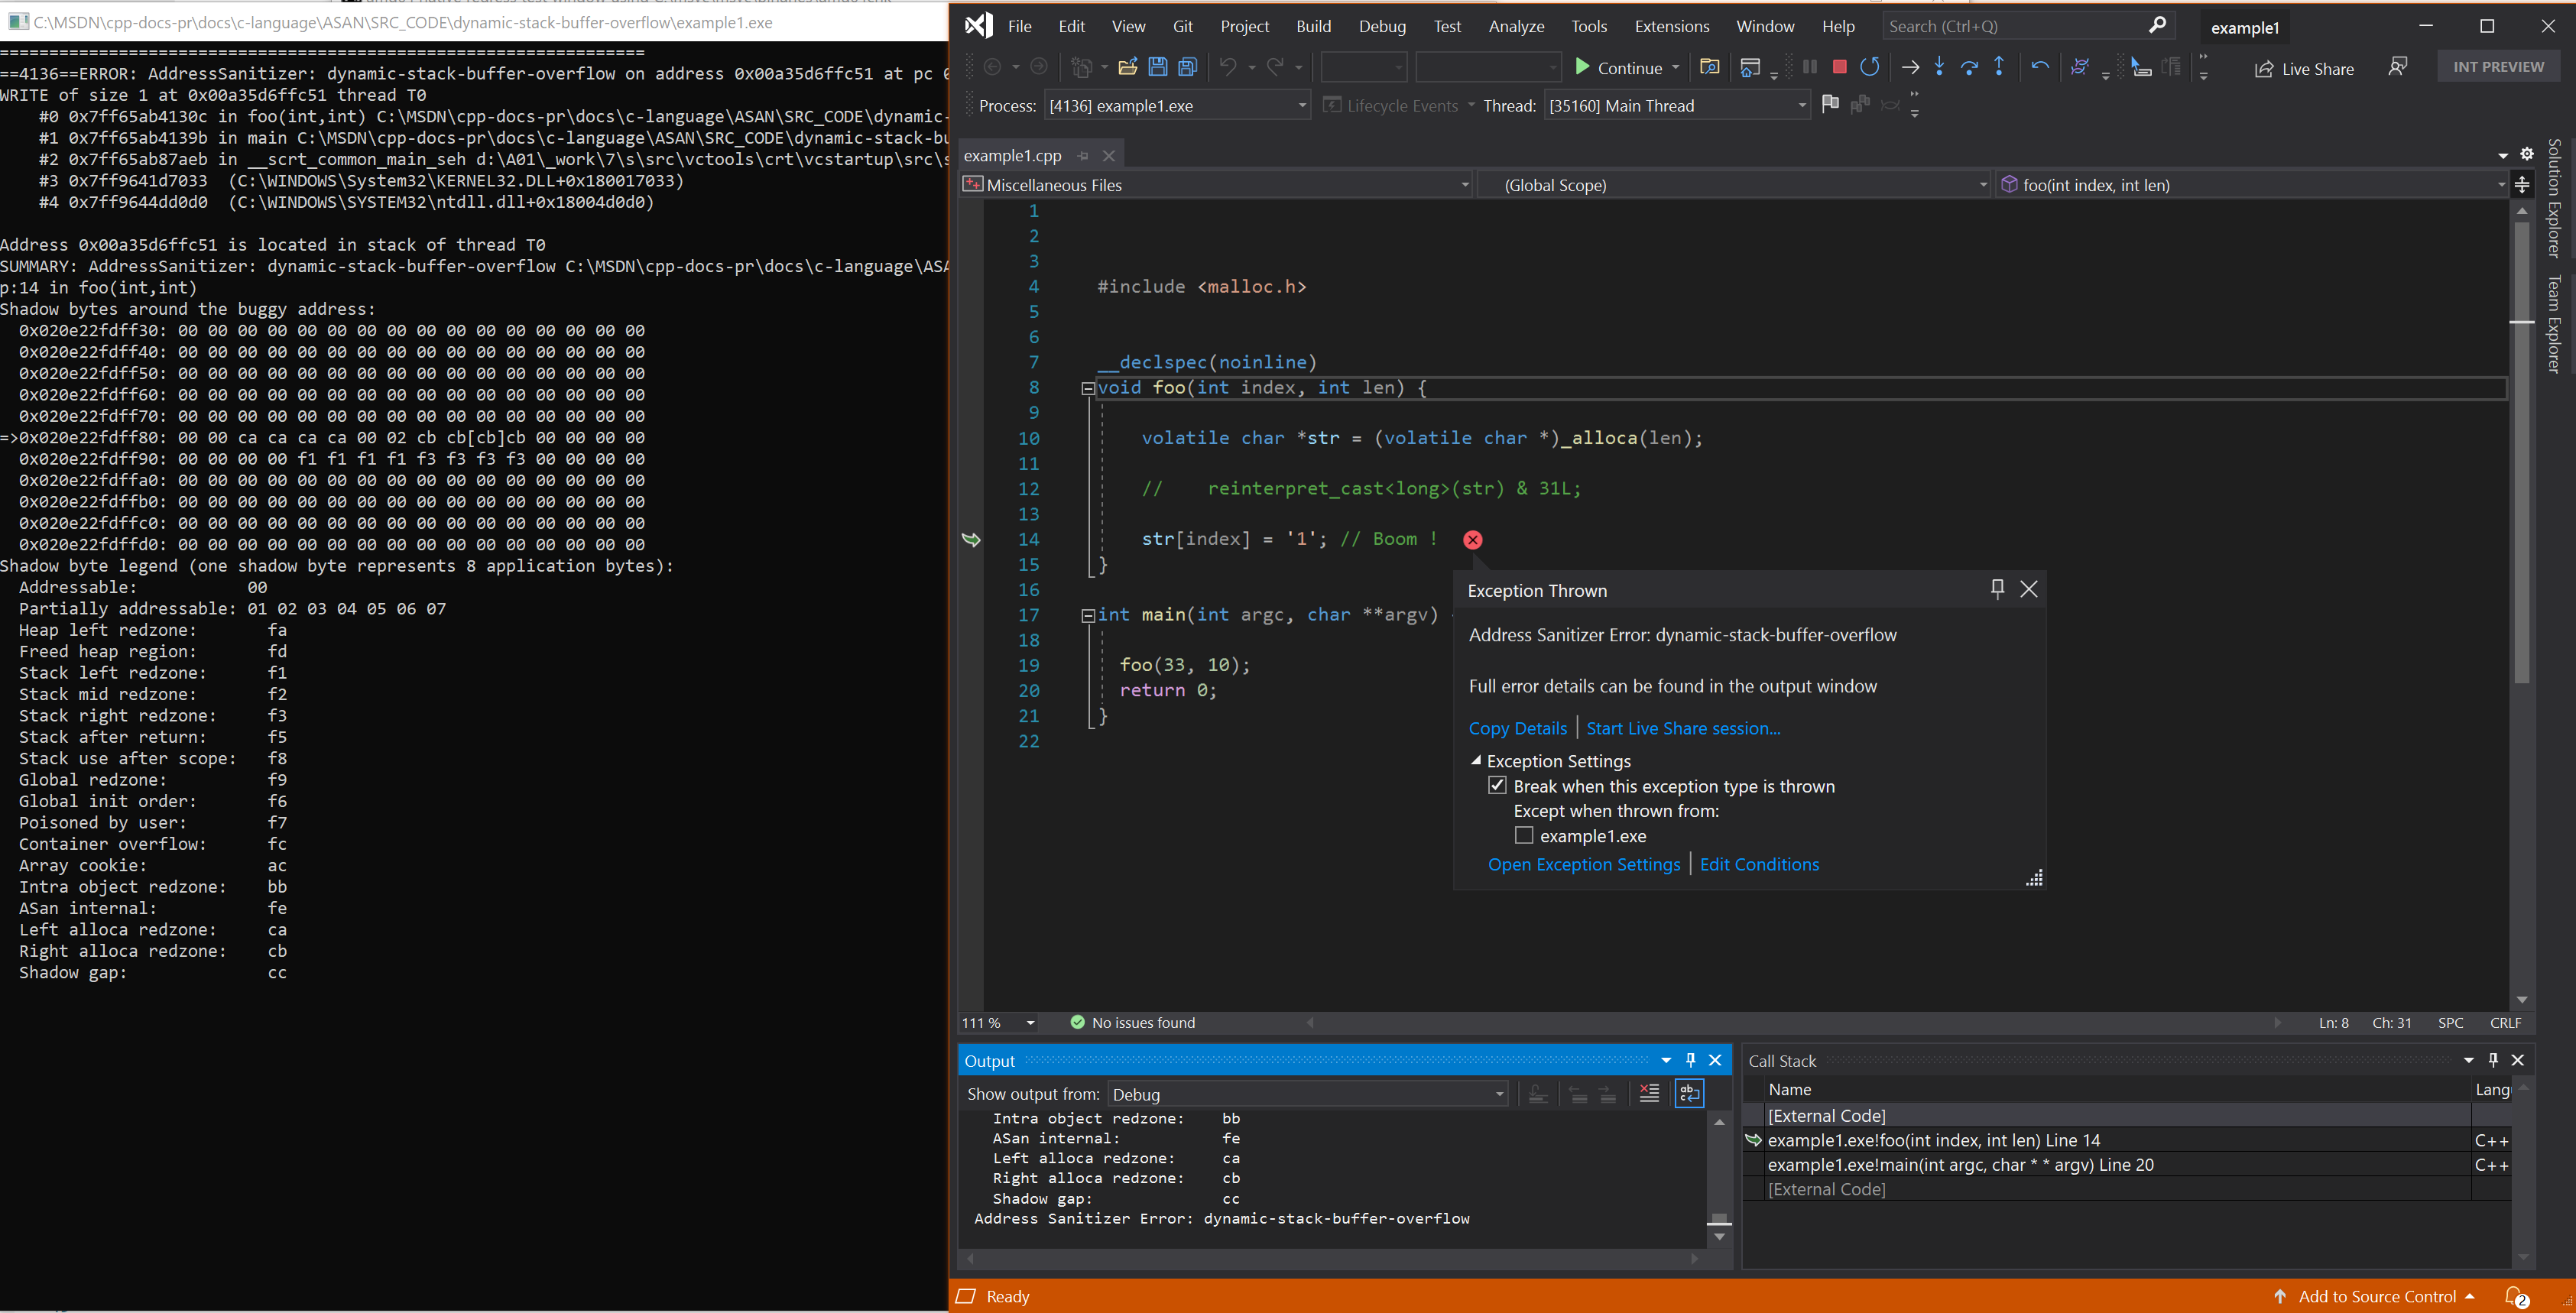The image size is (2576, 1313).
Task: Click the Copy Details link
Action: (x=1517, y=727)
